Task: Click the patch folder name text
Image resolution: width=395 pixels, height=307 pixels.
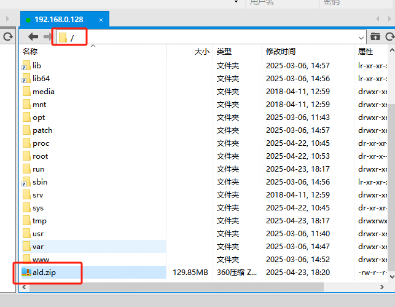Action: click(x=42, y=130)
